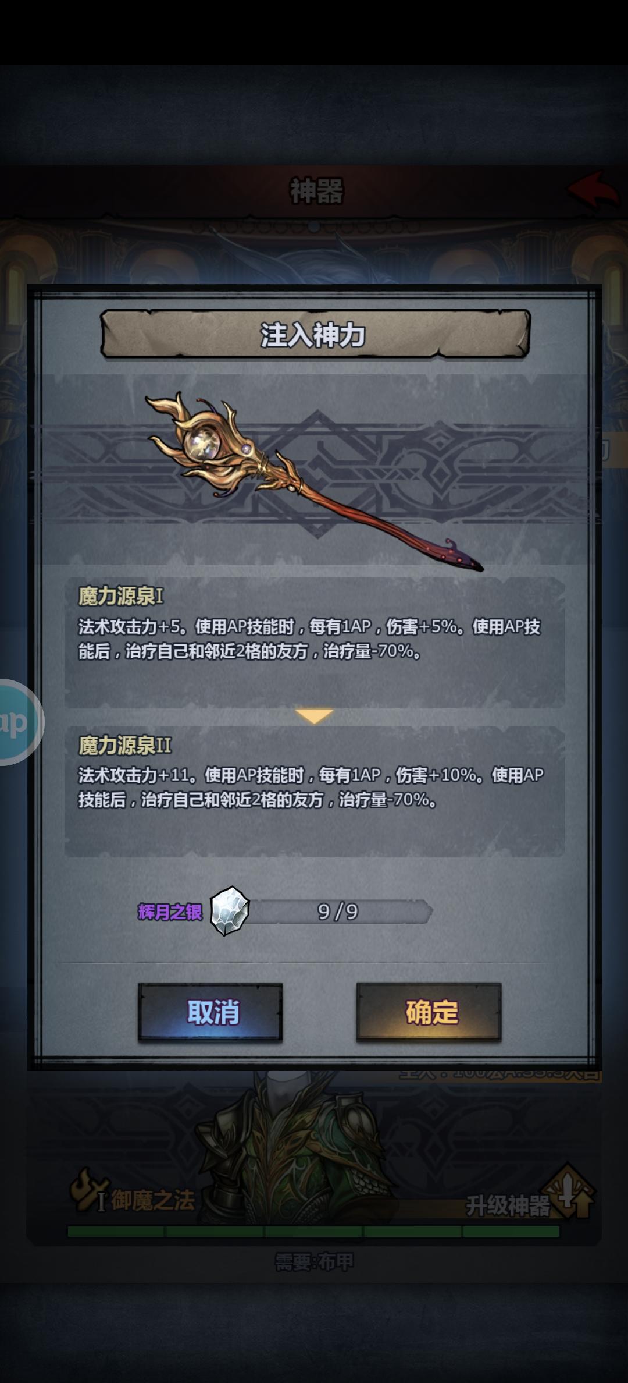Screen dimensions: 628x1383
Task: Tap the 注入神力 title banner
Action: coord(315,334)
